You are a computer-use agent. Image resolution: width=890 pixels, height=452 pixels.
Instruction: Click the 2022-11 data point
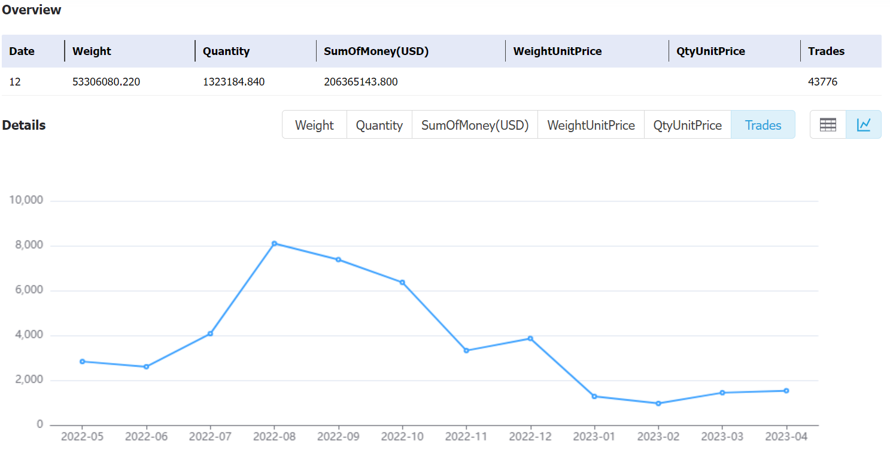click(x=466, y=350)
